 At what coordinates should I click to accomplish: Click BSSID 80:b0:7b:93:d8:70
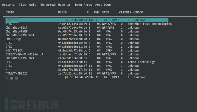coord(73,39)
